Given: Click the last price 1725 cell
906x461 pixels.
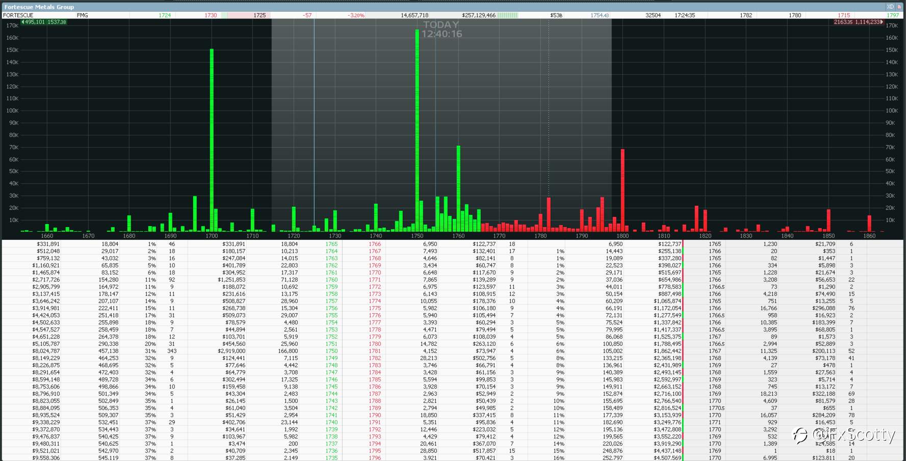Looking at the screenshot, I should (x=260, y=15).
